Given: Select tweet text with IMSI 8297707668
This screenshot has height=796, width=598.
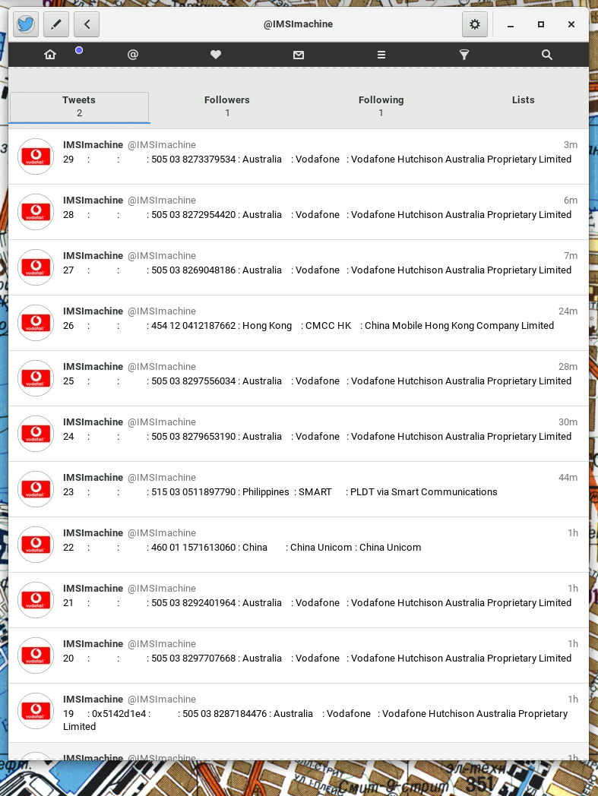Looking at the screenshot, I should [x=317, y=658].
